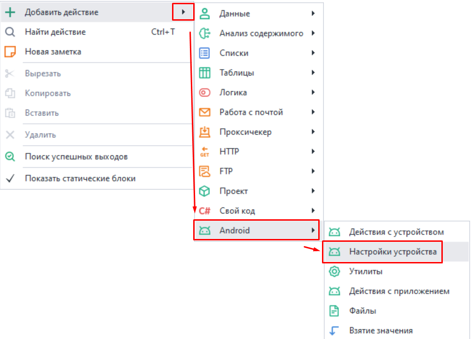Click the Данные person icon
The width and height of the screenshot is (471, 339).
point(204,14)
